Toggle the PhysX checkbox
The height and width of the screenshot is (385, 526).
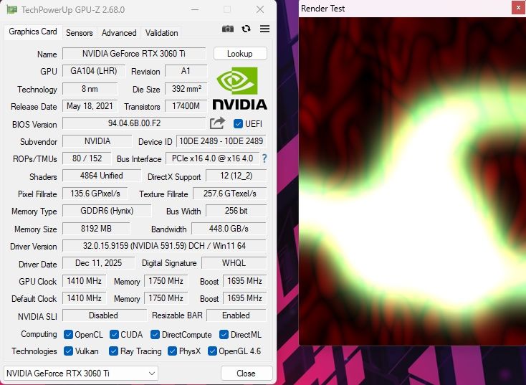pos(172,351)
